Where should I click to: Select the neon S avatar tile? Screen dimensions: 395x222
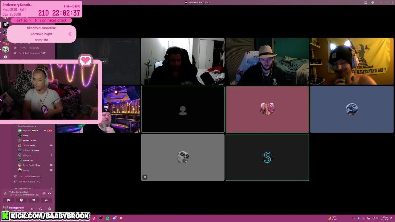point(267,157)
